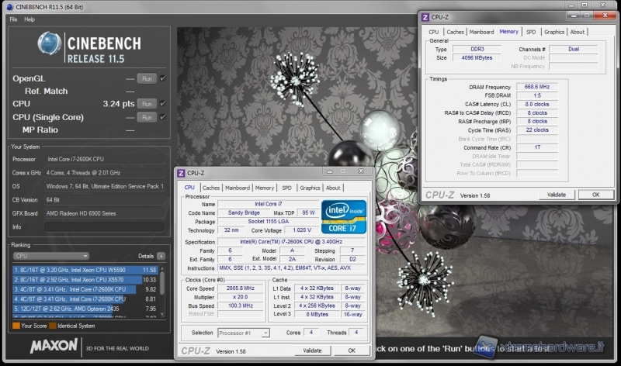The height and width of the screenshot is (366, 621).
Task: Click the orange Your Score color swatch
Action: click(x=16, y=326)
